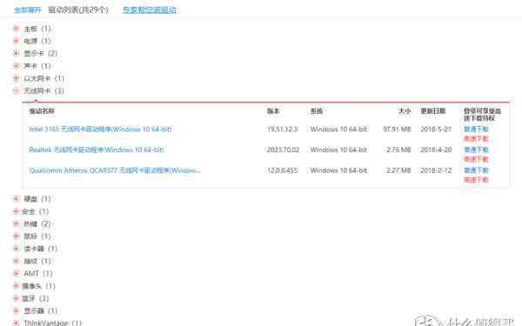Screen dimensions: 522x326
Task: Click the 全部展开 link
Action: coord(28,10)
